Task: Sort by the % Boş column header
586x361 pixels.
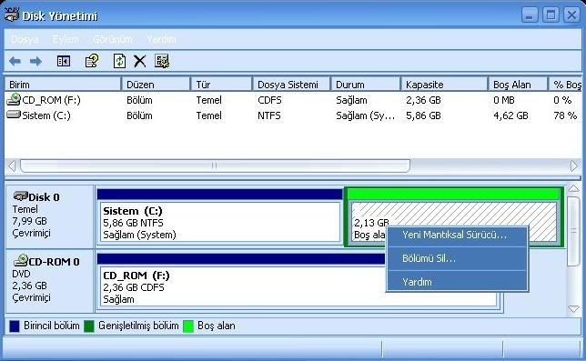Action: tap(565, 85)
